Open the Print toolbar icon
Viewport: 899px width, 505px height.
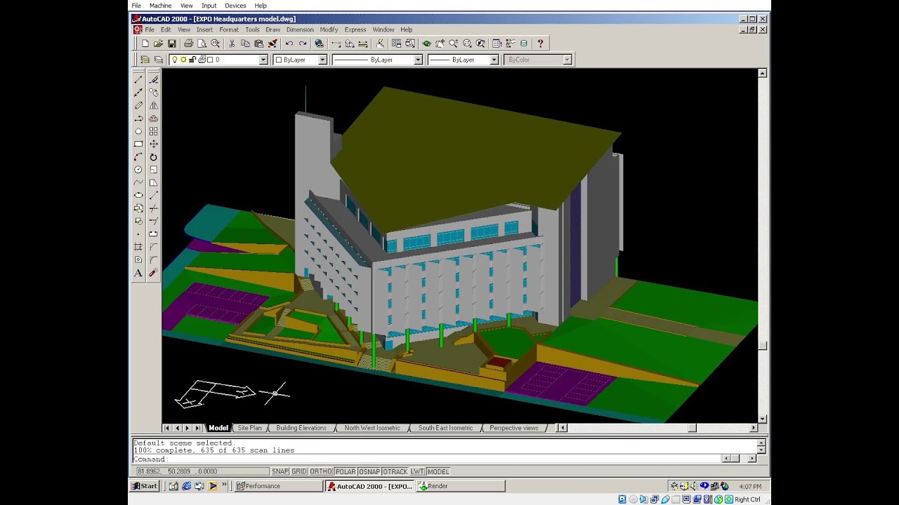(x=188, y=43)
